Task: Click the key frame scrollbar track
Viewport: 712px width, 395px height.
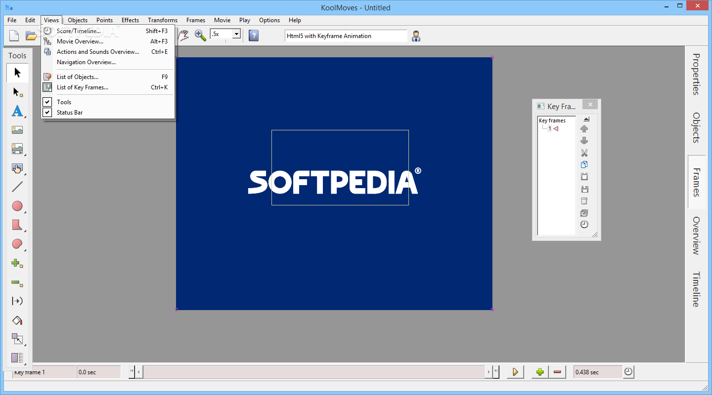Action: click(314, 372)
